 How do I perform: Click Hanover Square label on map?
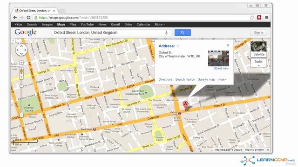pos(159,139)
